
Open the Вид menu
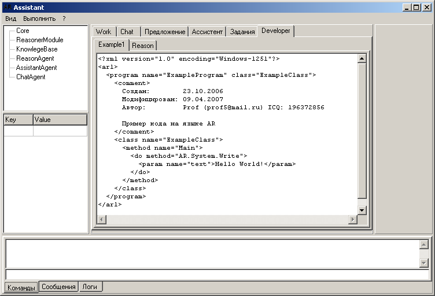click(11, 18)
